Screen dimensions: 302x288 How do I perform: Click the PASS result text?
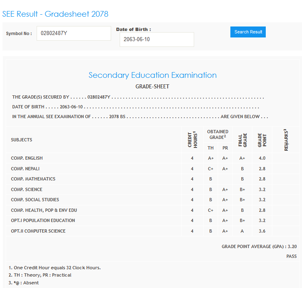tap(291, 256)
